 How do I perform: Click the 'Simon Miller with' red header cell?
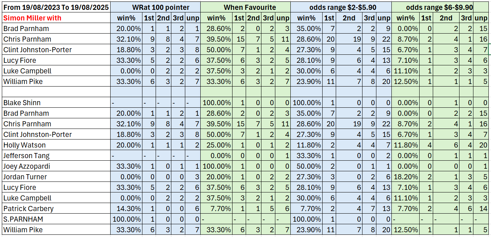pos(56,18)
